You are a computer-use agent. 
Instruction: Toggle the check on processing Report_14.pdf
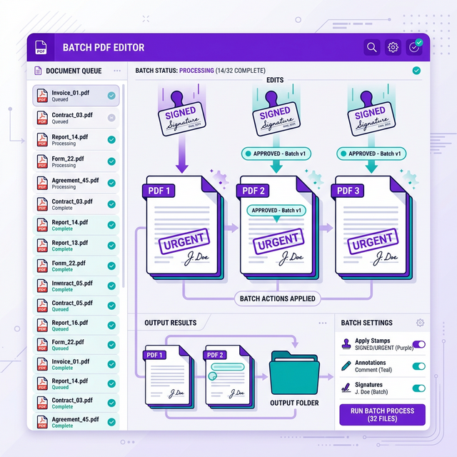pos(111,140)
